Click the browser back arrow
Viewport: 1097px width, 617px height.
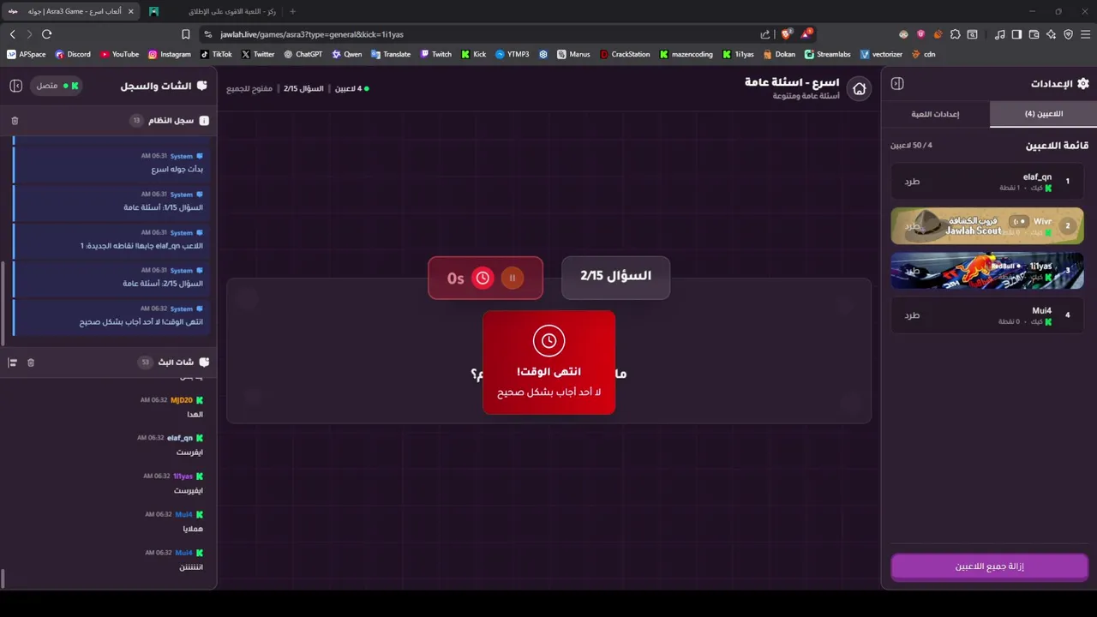pos(12,34)
